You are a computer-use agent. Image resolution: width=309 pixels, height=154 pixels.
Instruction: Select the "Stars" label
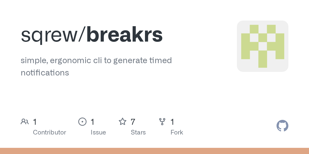[x=138, y=132]
